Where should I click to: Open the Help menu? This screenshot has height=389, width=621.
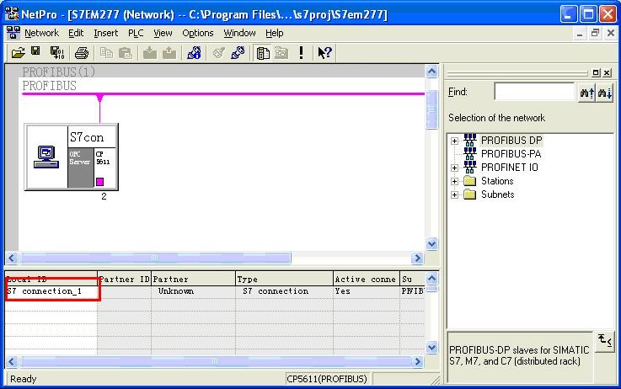pyautogui.click(x=274, y=33)
